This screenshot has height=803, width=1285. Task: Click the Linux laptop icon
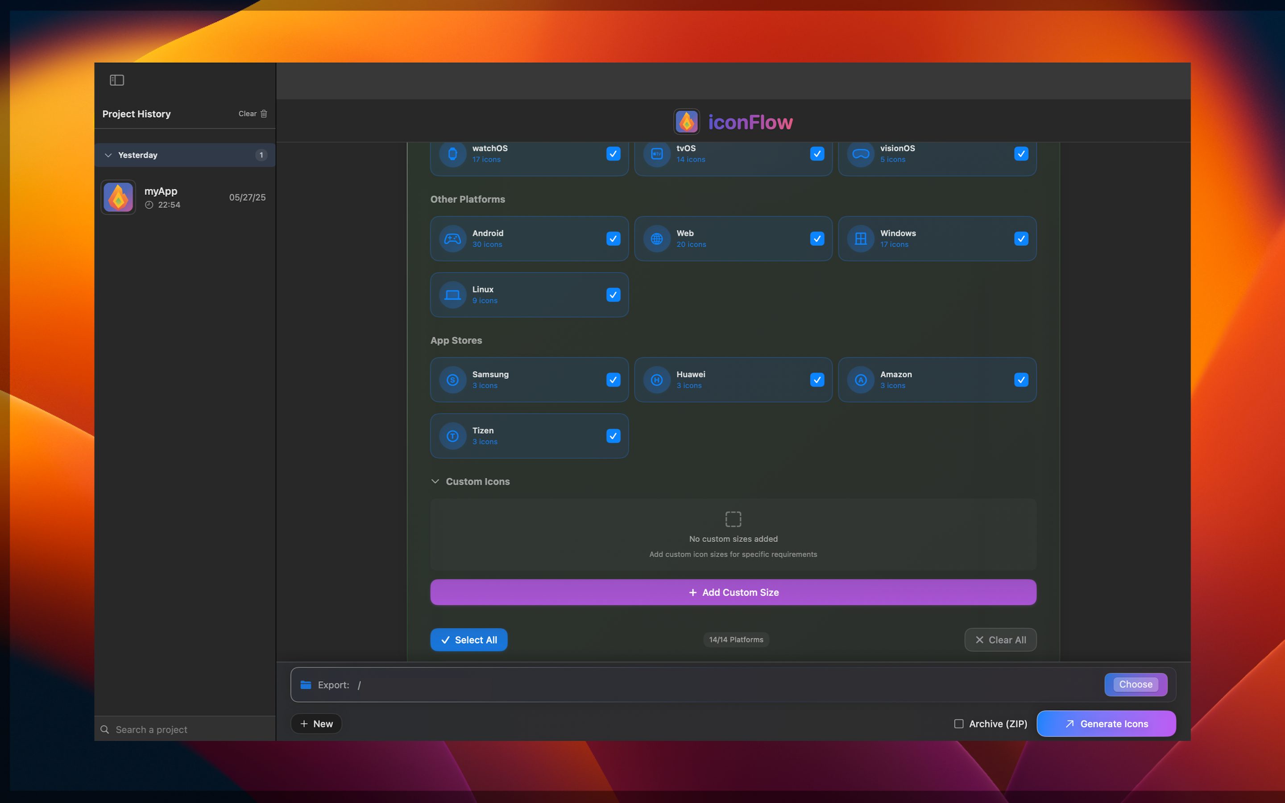click(x=452, y=295)
